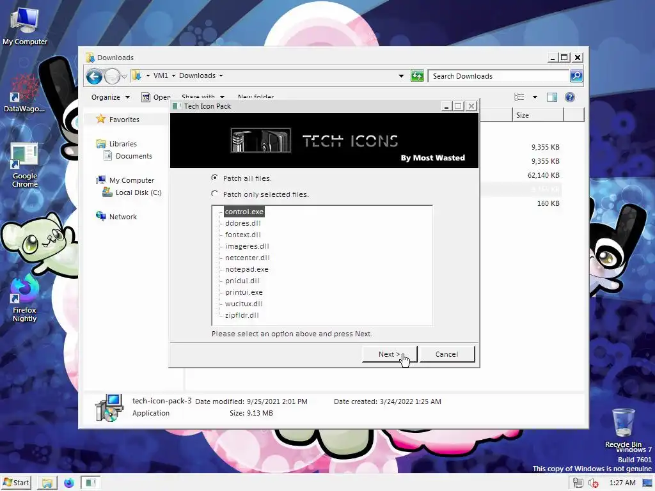Click Open in the explorer toolbar
655x491 pixels.
(x=156, y=97)
